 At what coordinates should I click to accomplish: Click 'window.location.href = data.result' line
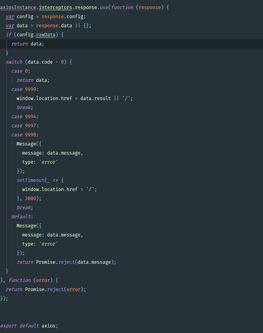(74, 98)
